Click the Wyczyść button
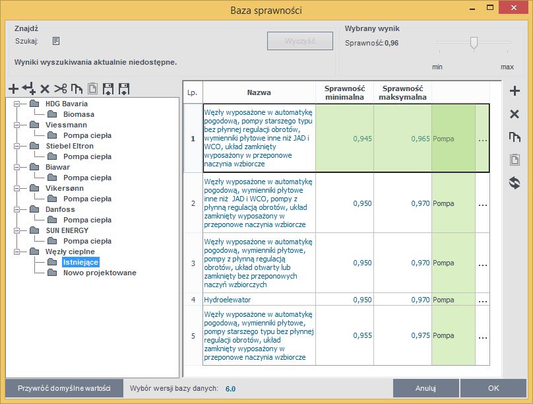Viewport: 533px width, 404px height. point(299,41)
